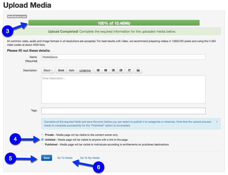Click the insert link share icon

click(x=129, y=70)
